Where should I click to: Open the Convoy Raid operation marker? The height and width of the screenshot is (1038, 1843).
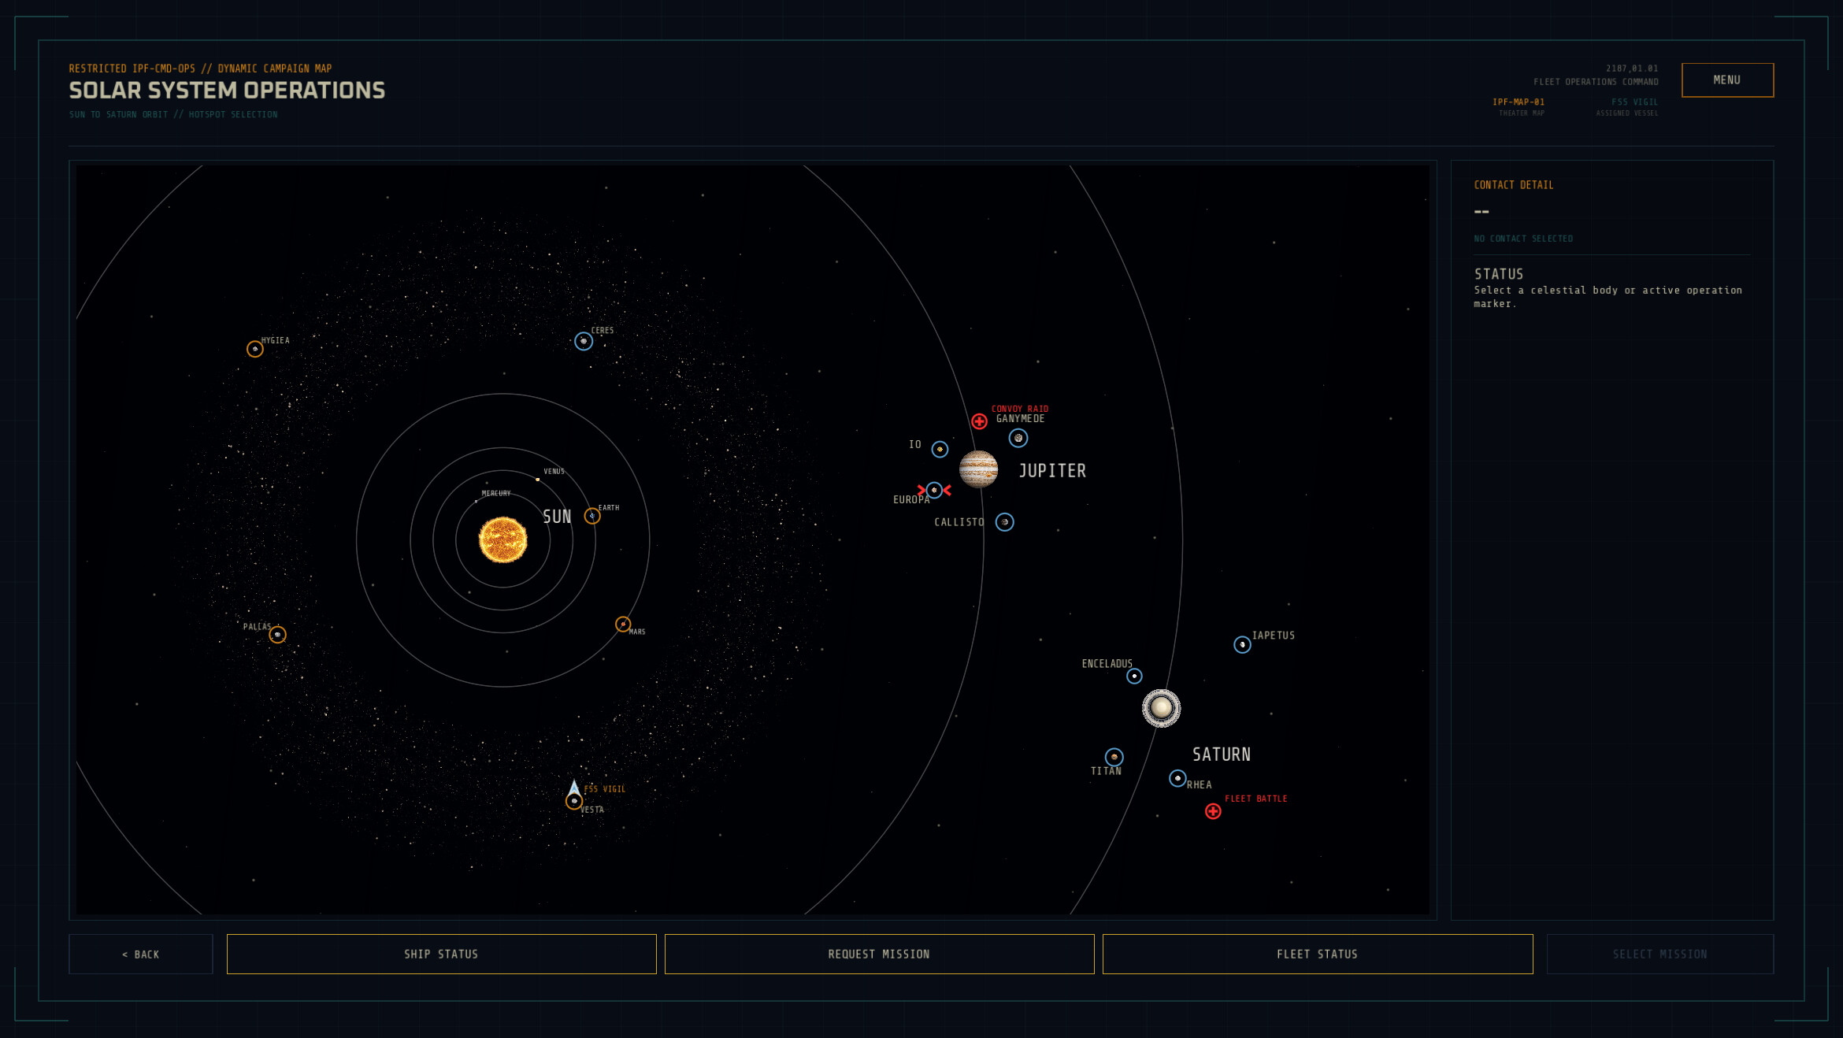[979, 421]
